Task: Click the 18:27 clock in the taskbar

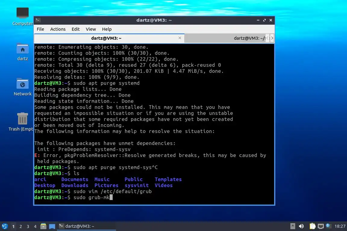Action: (340, 226)
